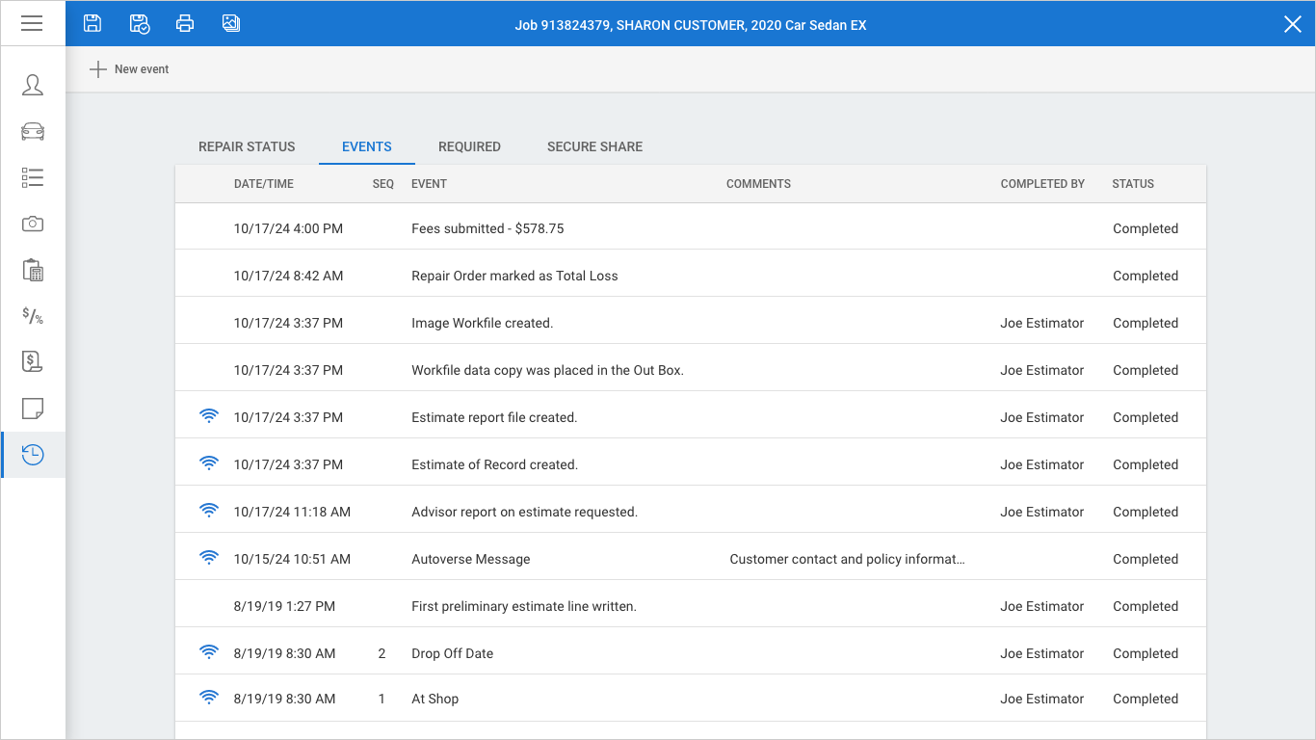Screen dimensions: 1316x740
Task: Open the clipboard calculator sidebar icon
Action: pos(33,270)
